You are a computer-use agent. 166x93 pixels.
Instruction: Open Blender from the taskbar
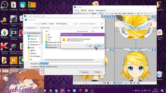click(x=68, y=91)
